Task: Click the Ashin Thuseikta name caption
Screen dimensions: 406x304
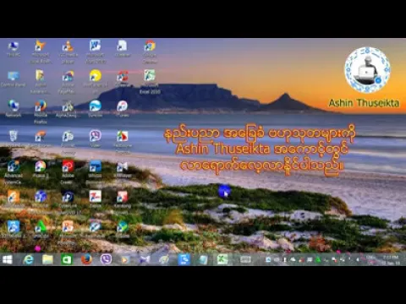Action: tap(364, 103)
